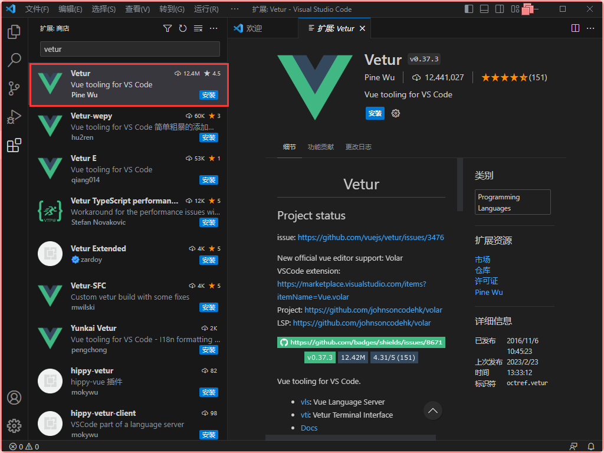Click the vetur search input field
This screenshot has width=604, height=453.
(130, 50)
